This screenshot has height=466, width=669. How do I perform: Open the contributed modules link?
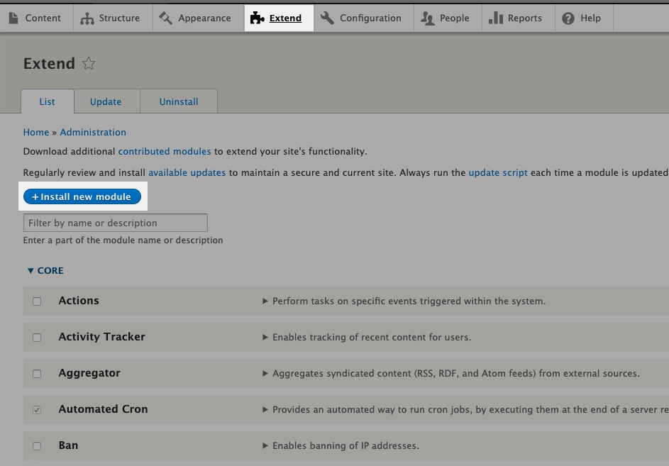click(165, 151)
